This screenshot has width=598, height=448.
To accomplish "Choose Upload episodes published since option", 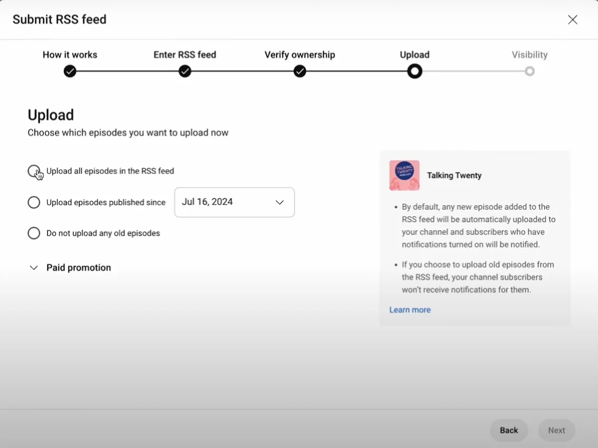I will click(34, 202).
